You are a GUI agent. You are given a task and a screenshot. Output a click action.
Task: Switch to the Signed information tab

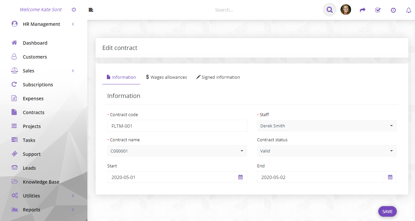(x=218, y=77)
